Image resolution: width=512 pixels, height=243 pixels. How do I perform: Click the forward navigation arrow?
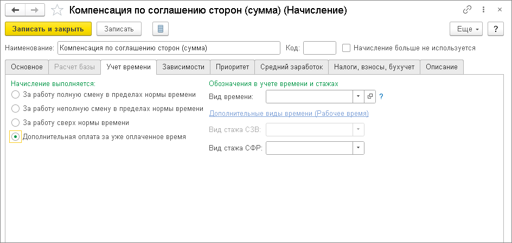point(34,10)
